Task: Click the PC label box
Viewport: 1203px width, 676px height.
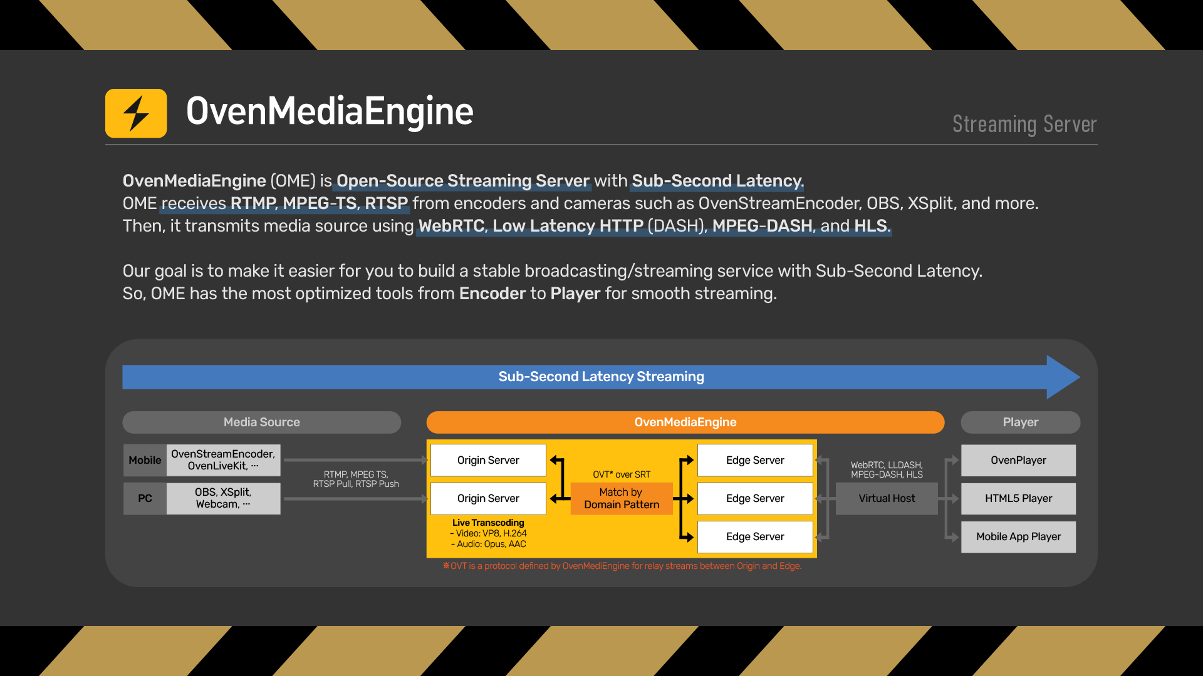Action: click(x=145, y=499)
